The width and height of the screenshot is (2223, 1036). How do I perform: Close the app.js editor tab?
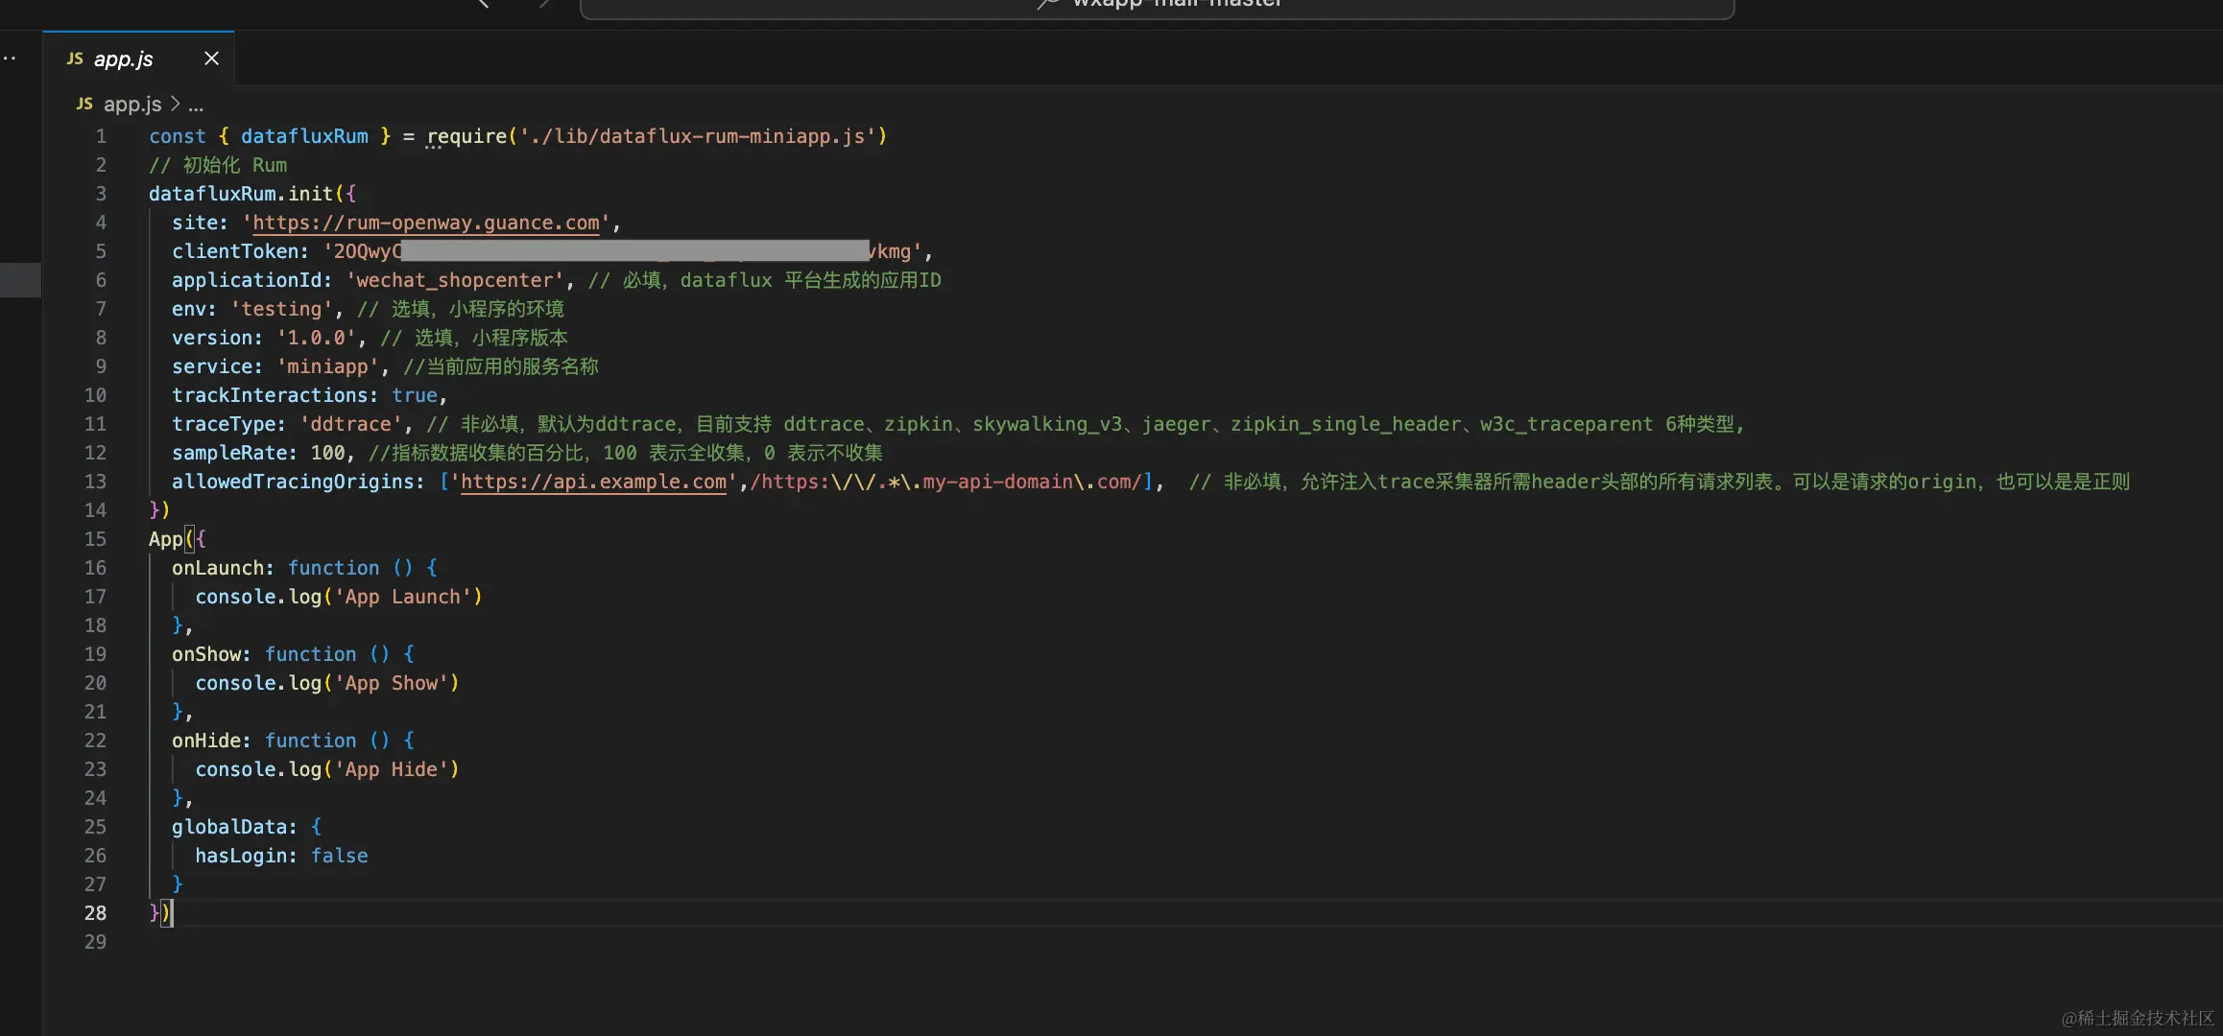coord(212,59)
